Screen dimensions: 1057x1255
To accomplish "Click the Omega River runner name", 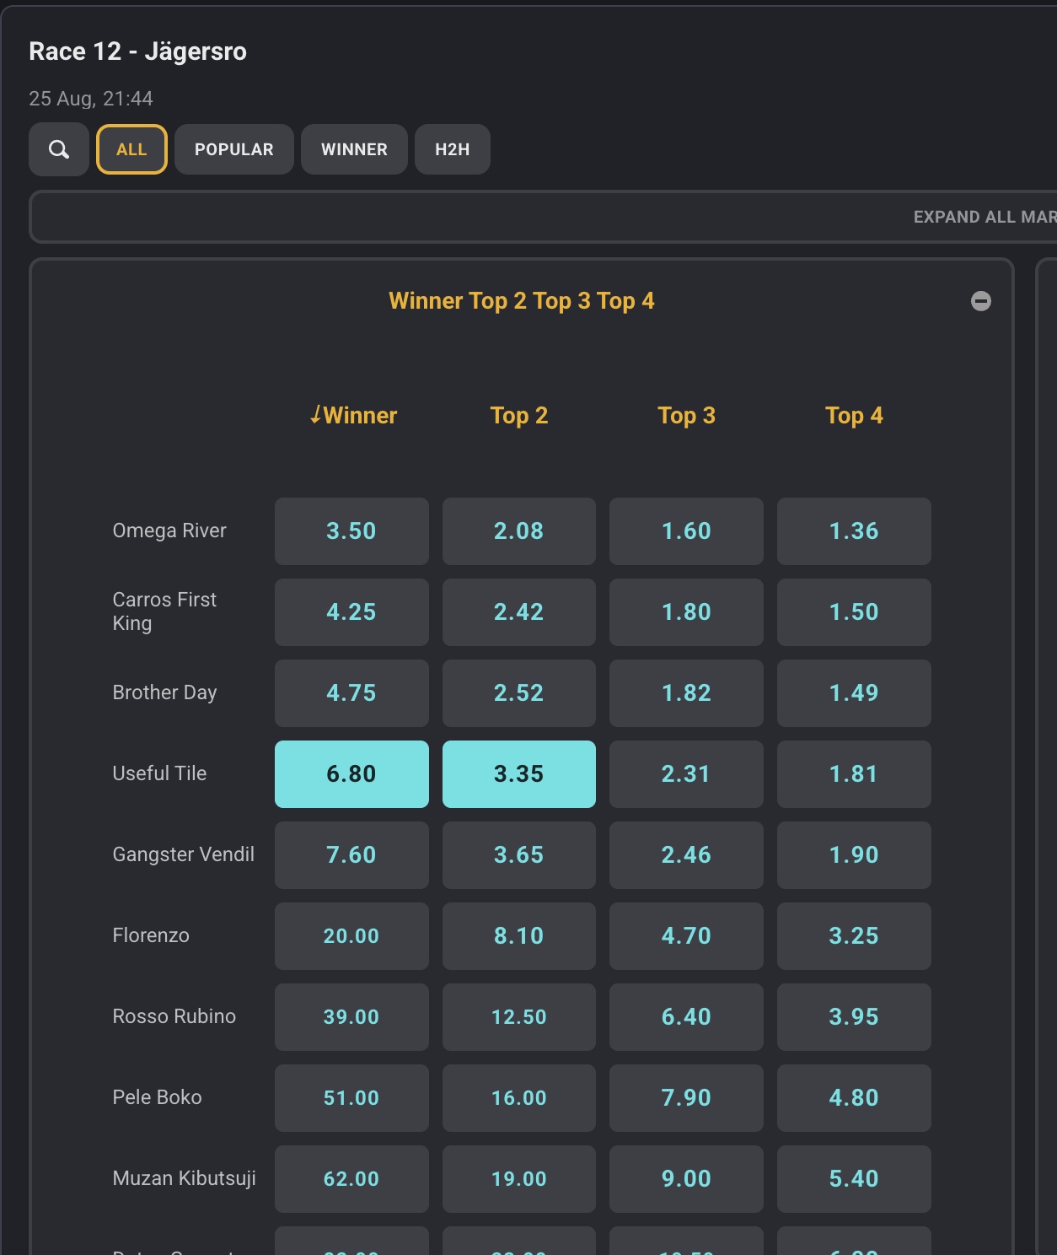I will (x=169, y=531).
